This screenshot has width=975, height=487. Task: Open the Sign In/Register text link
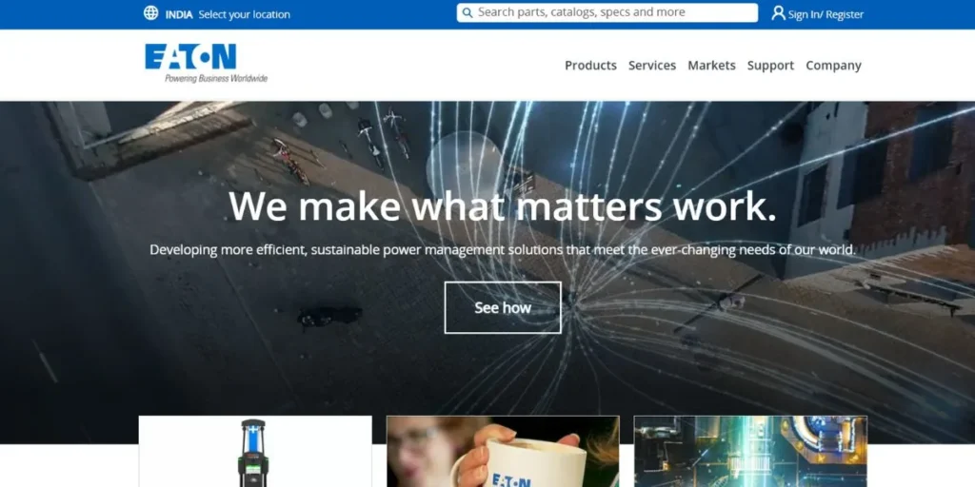click(826, 14)
